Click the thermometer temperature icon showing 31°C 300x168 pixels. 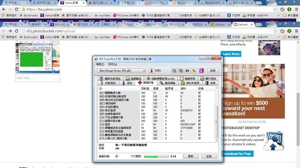(x=151, y=70)
